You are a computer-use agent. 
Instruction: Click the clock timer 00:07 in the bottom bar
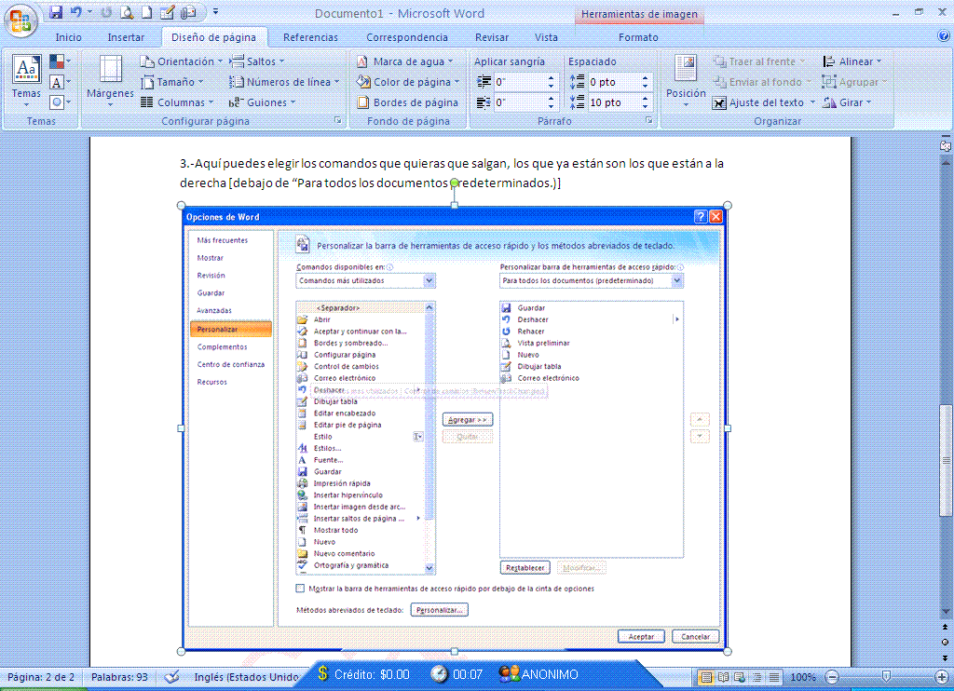coord(457,674)
